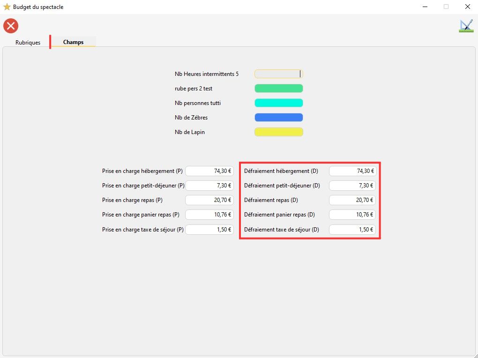Click the green rube pers 2 test field

point(278,89)
